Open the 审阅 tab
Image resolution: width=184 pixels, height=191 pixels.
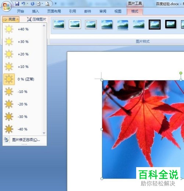tap(103, 11)
